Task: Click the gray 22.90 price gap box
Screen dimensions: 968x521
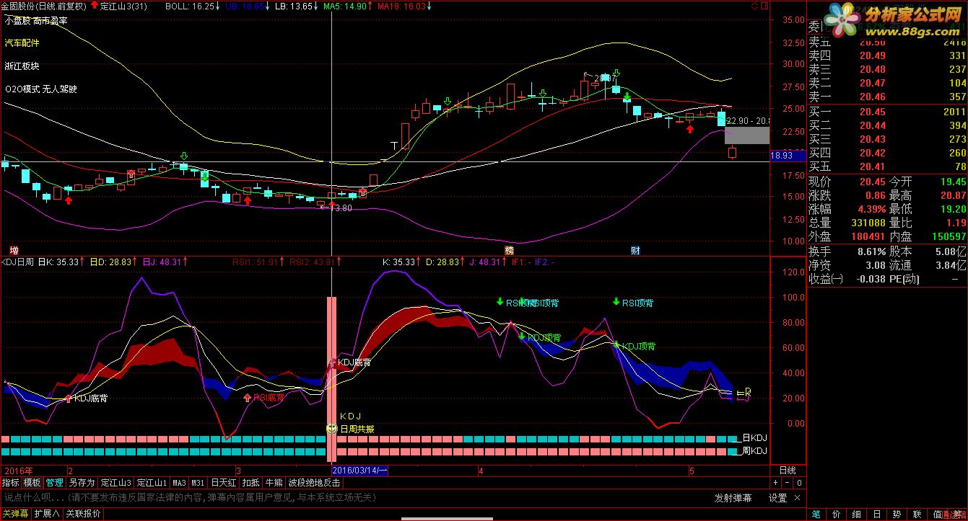Action: (x=747, y=135)
